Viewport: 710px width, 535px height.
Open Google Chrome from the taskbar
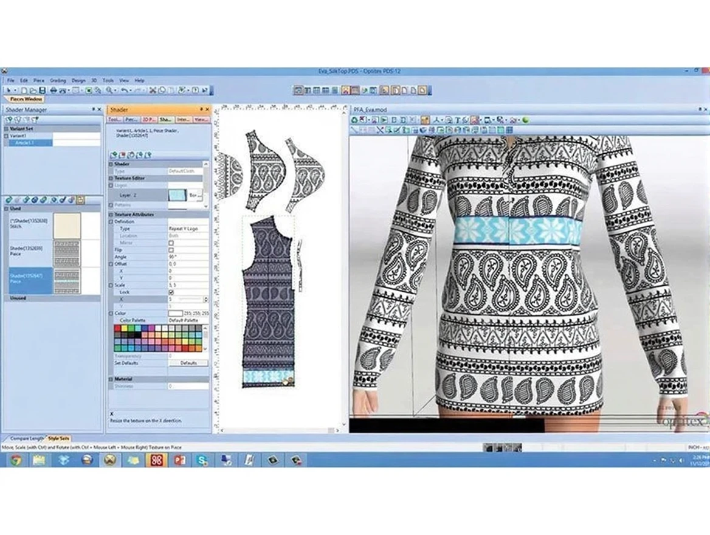[x=16, y=460]
